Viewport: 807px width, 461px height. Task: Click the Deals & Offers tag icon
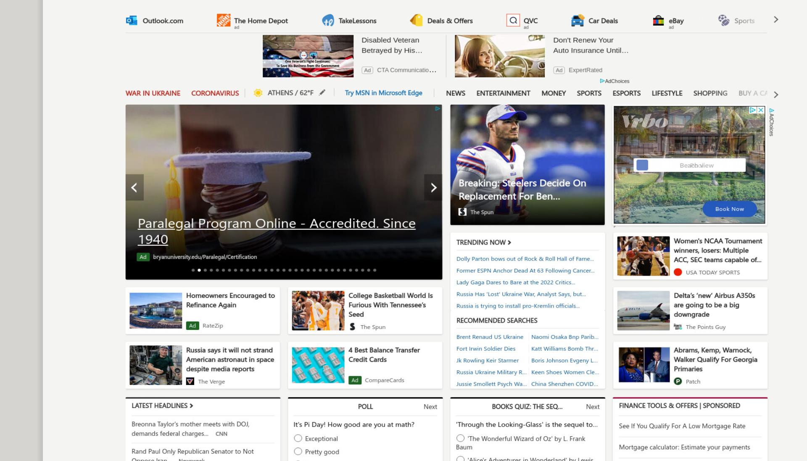(x=416, y=20)
